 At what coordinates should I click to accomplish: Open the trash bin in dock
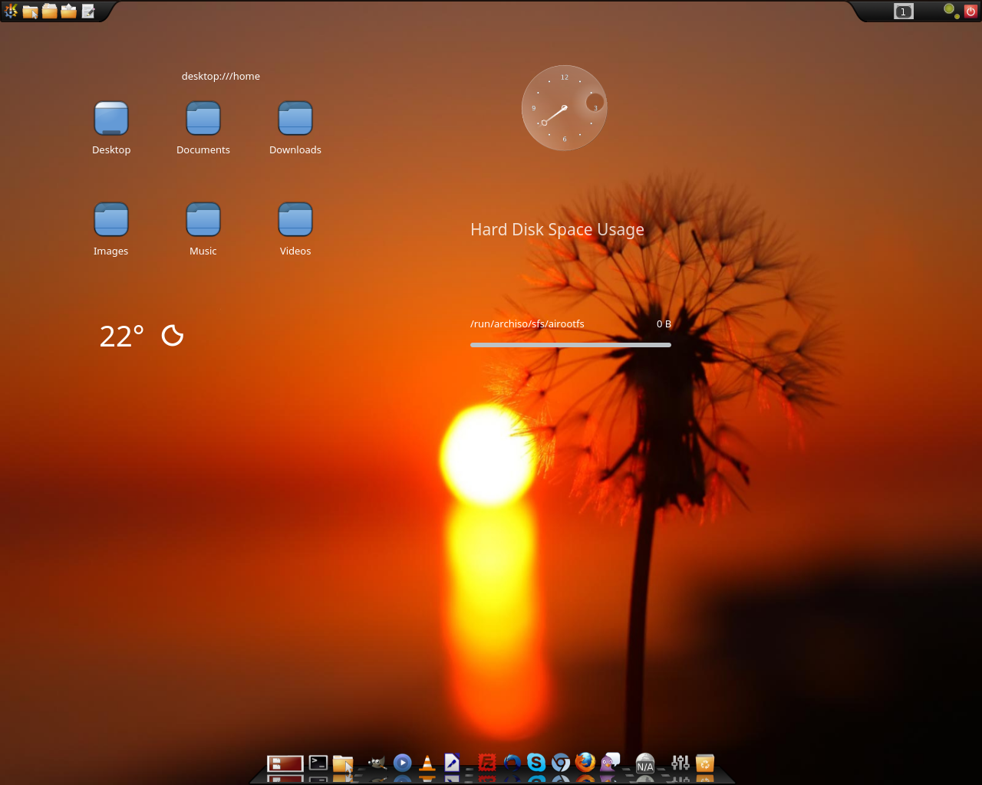coord(705,763)
